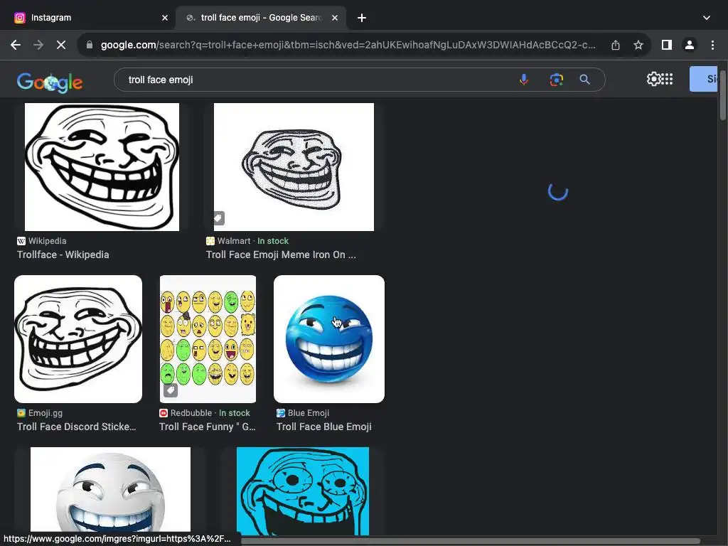Start voice search with microphone icon

tap(524, 80)
